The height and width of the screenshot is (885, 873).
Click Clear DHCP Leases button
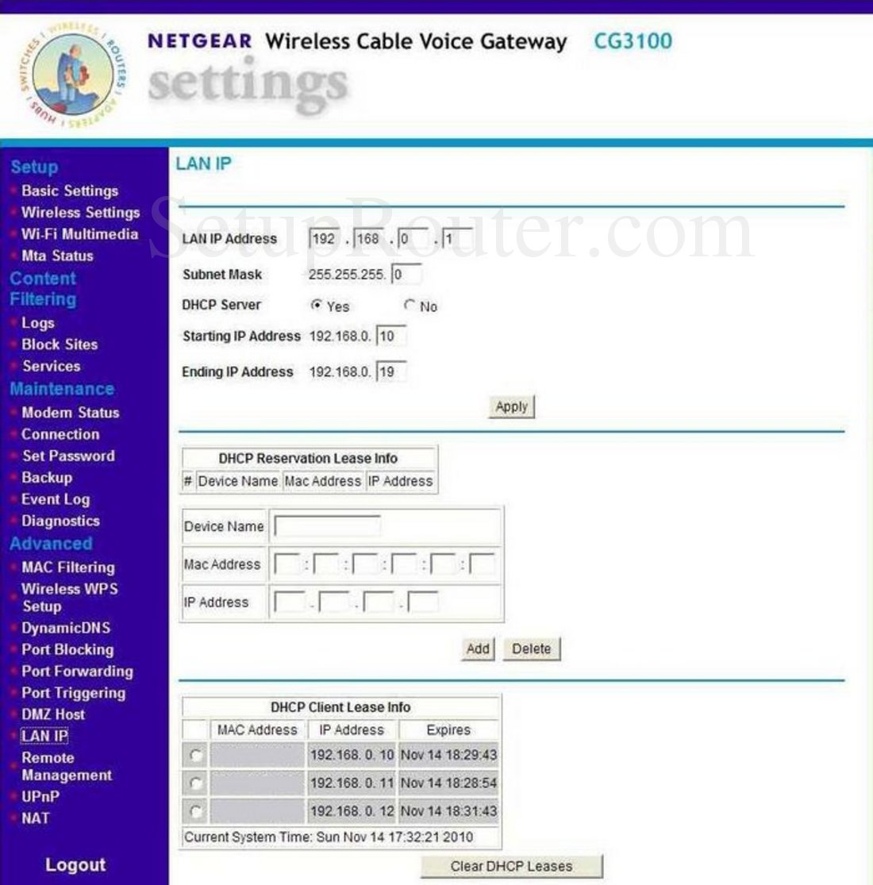(x=511, y=867)
